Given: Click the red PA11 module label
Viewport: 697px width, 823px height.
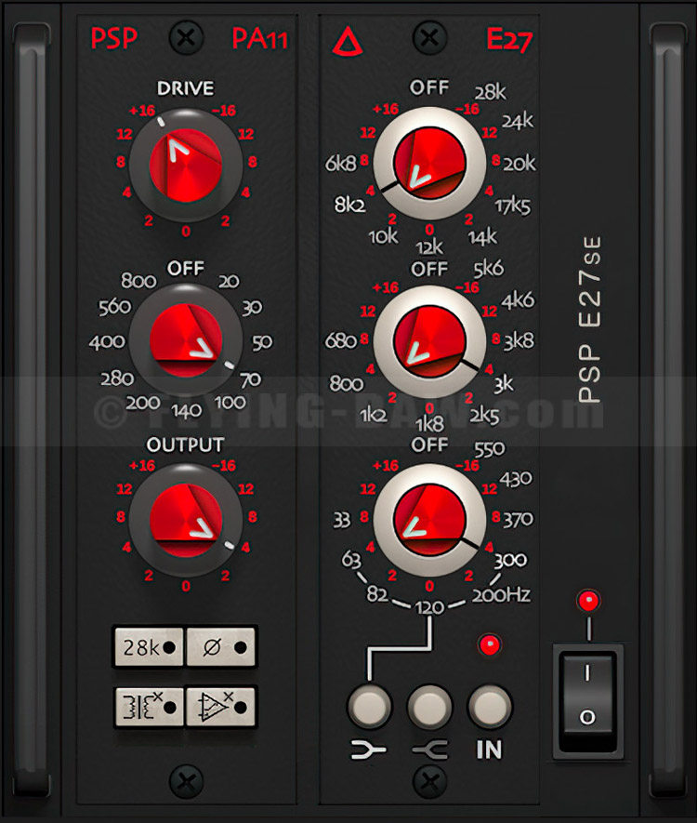Looking at the screenshot, I should click(260, 38).
